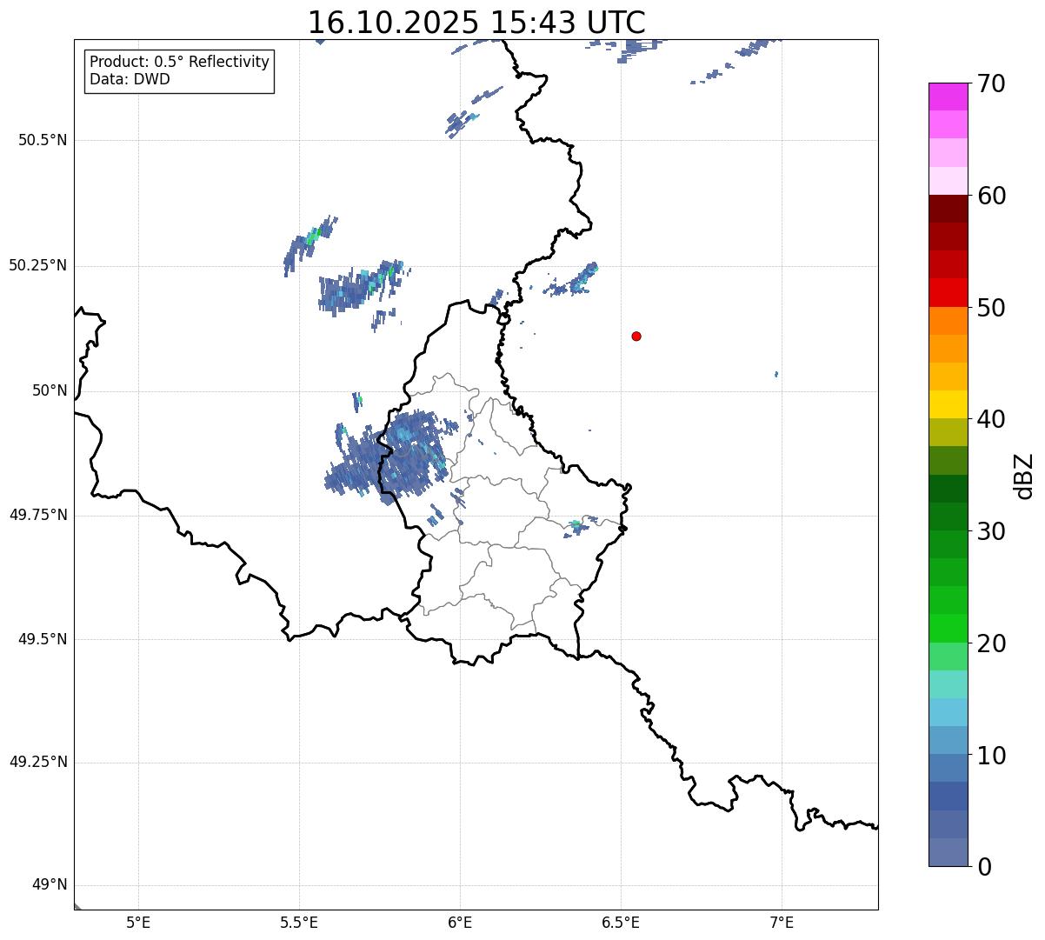Click the colorbar tick label 30
This screenshot has width=1045, height=940.
tap(991, 531)
